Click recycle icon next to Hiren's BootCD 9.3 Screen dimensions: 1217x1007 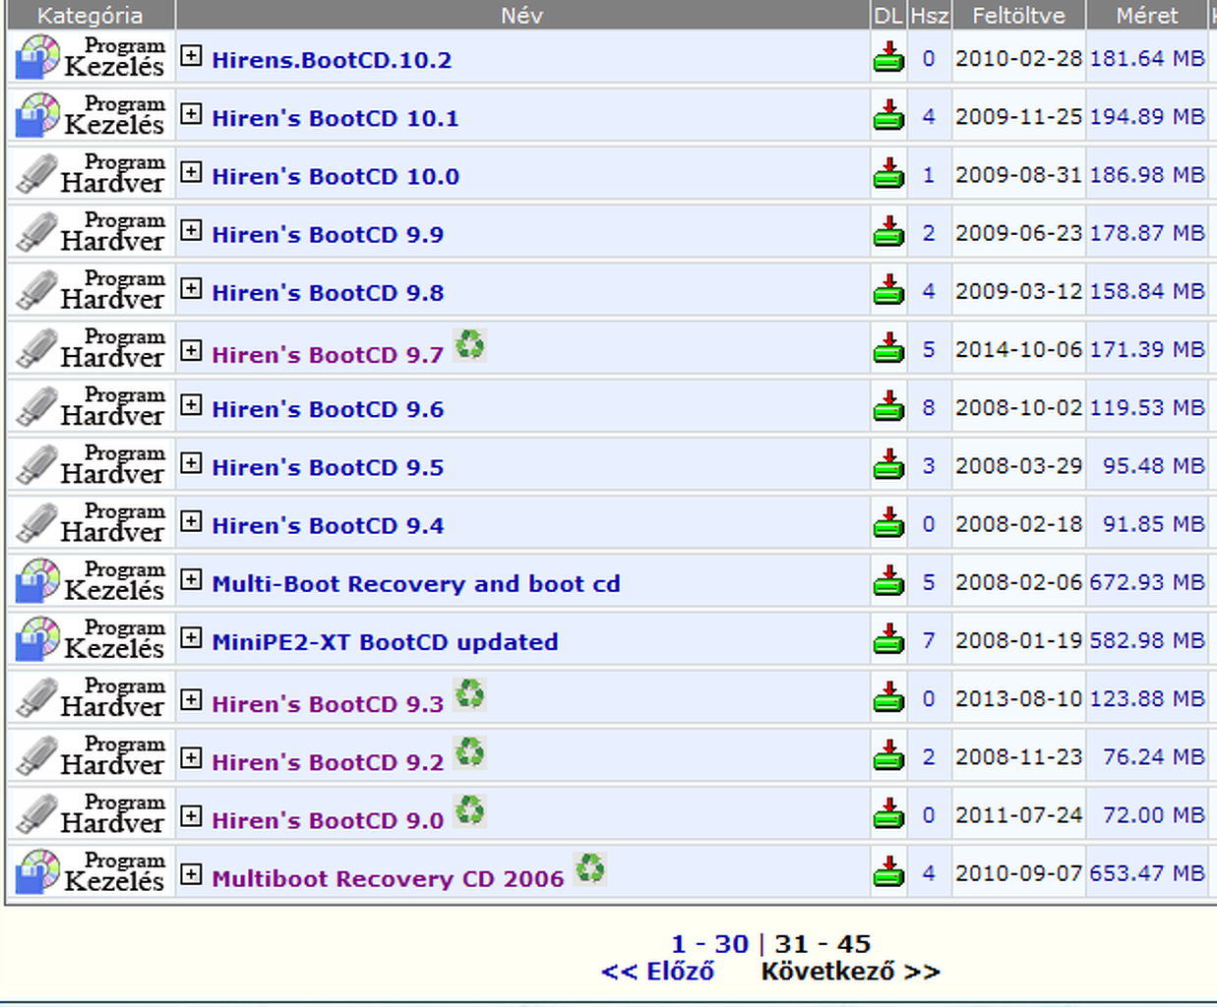(469, 693)
